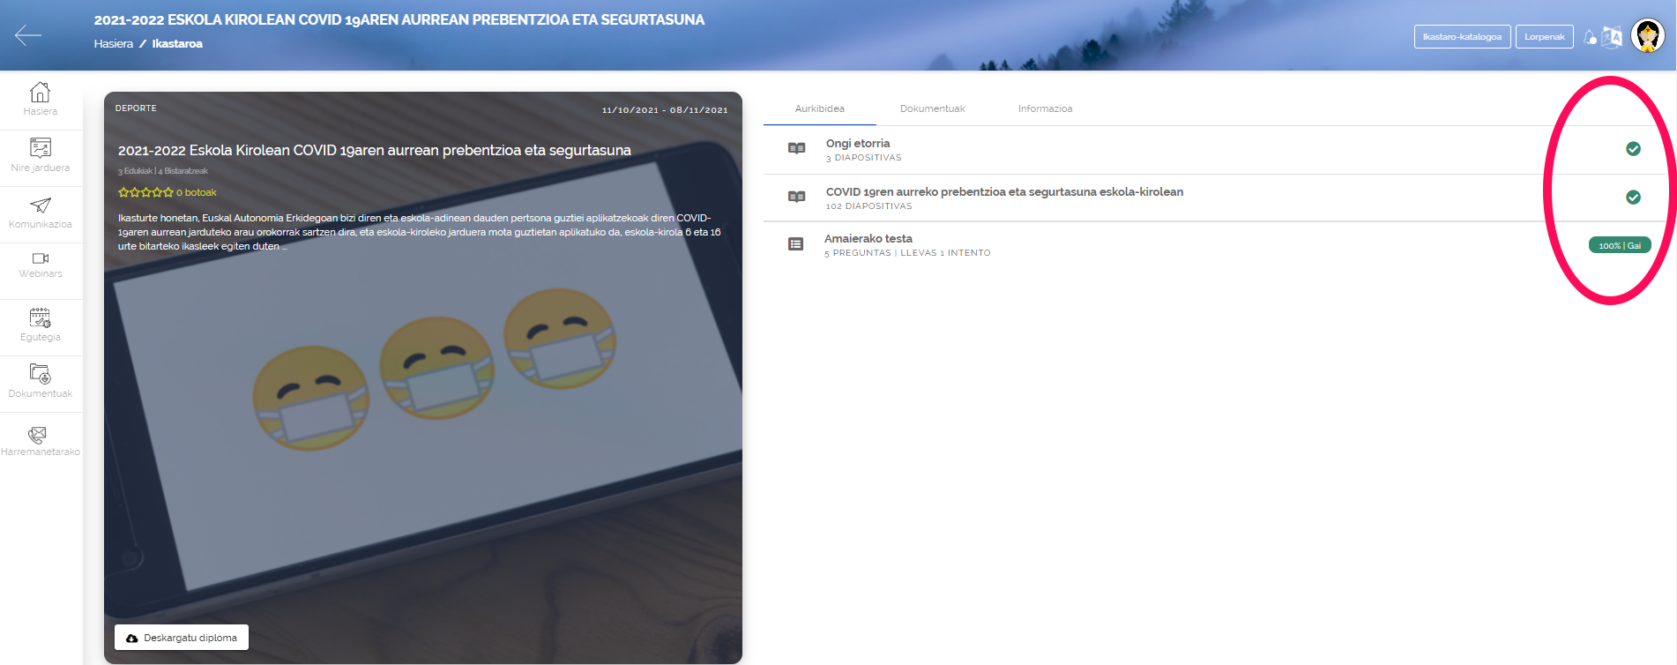Click the green checkmark for Ongi etorria
The height and width of the screenshot is (665, 1677).
pyautogui.click(x=1633, y=149)
